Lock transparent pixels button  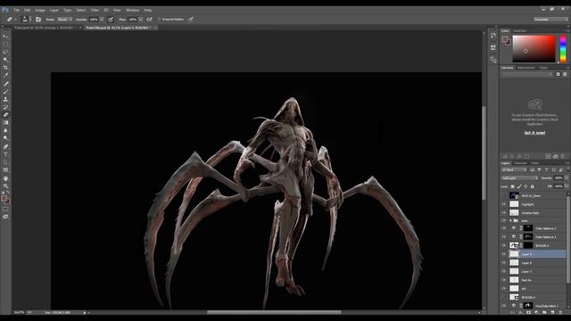(513, 186)
